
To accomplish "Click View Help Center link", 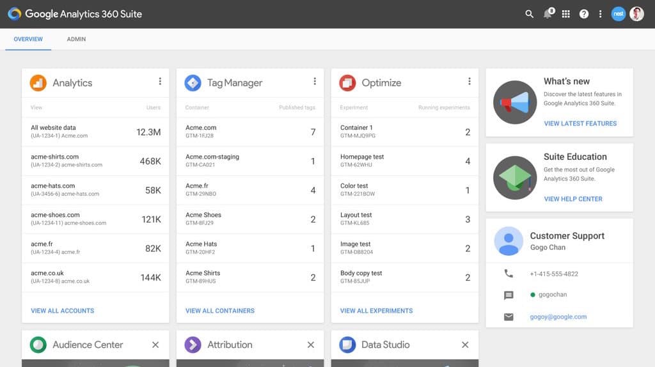I will click(x=573, y=199).
